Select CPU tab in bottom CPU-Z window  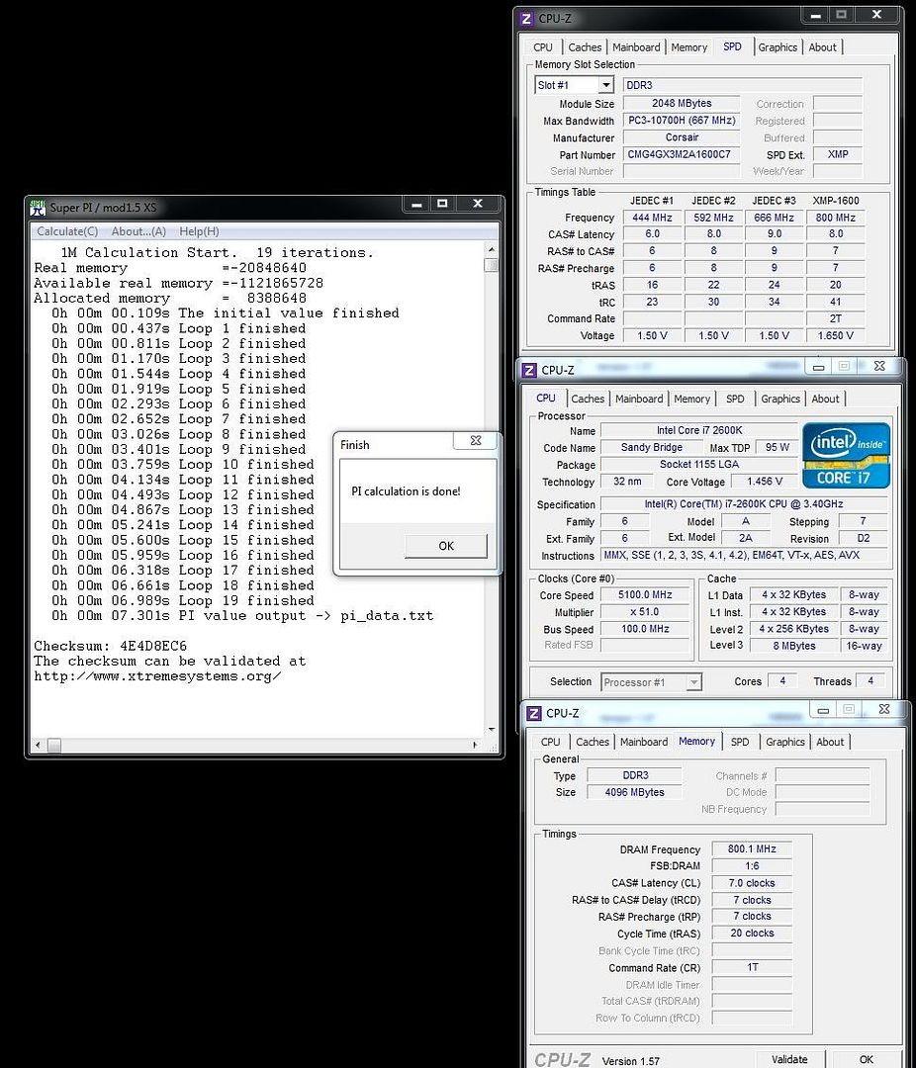[550, 742]
